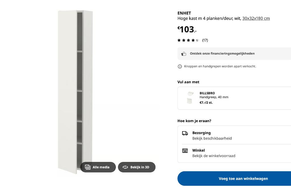The width and height of the screenshot is (291, 194).
Task: Launch Bekijk in 3D
Action: 137,167
